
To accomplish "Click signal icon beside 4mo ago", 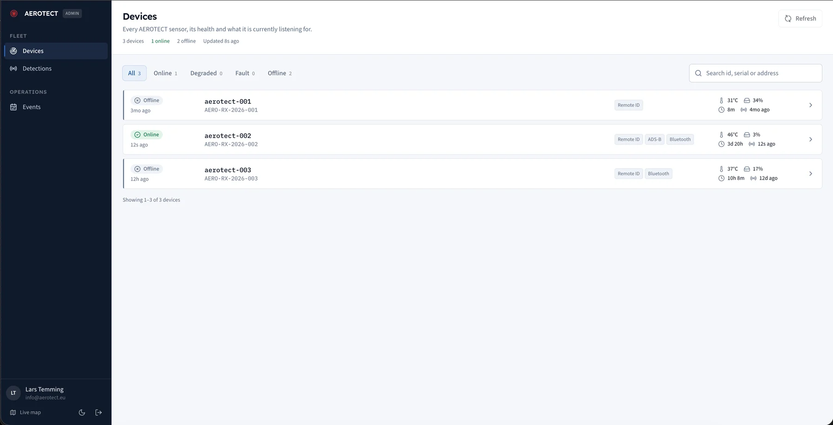I will coord(744,110).
